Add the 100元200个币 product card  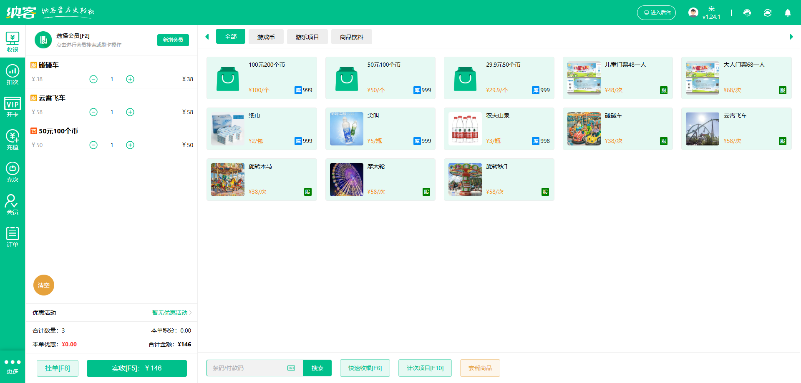[x=262, y=78]
